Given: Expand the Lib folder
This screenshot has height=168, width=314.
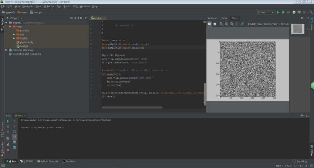Looking at the screenshot, I should (14, 35).
